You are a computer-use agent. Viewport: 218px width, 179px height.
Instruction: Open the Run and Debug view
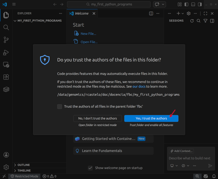(6, 53)
